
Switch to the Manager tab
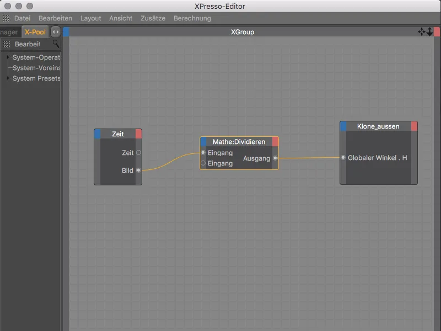[x=9, y=32]
